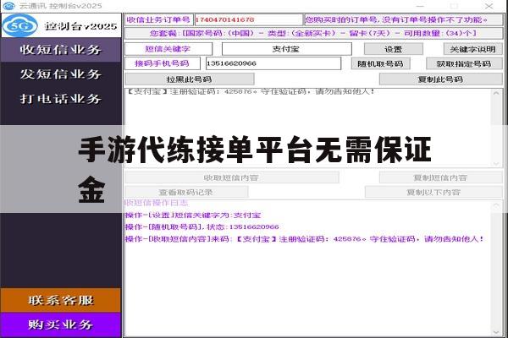Click the 收短信操作日志 header text

click(x=157, y=203)
